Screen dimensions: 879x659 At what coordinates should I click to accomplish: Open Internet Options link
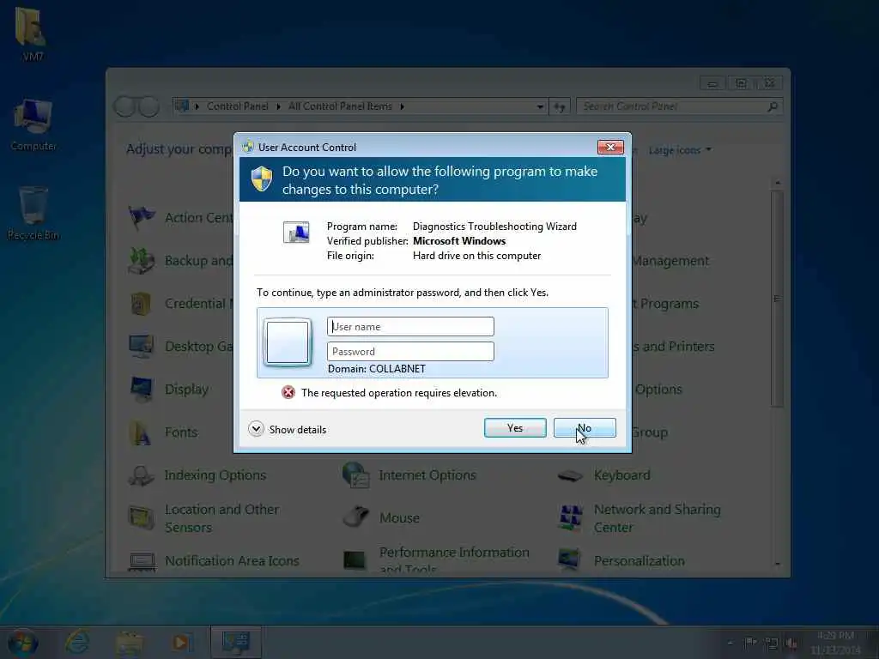point(427,475)
